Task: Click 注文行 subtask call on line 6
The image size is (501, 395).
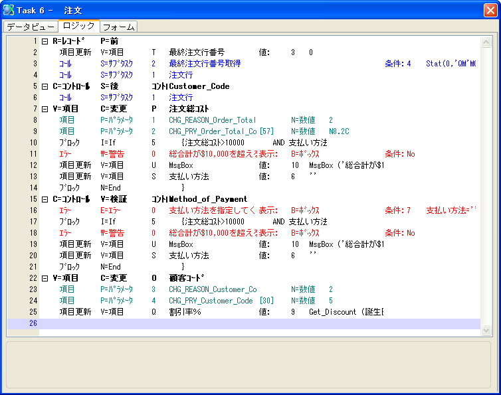Action: [244, 98]
